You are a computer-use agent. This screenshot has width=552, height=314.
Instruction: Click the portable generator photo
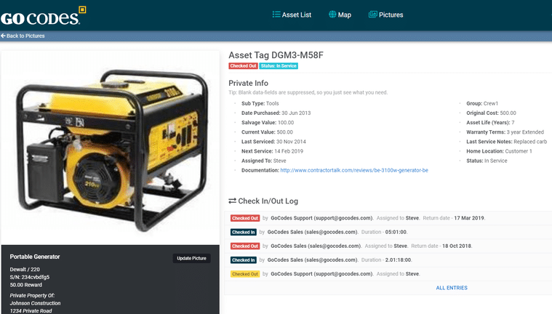coord(111,149)
